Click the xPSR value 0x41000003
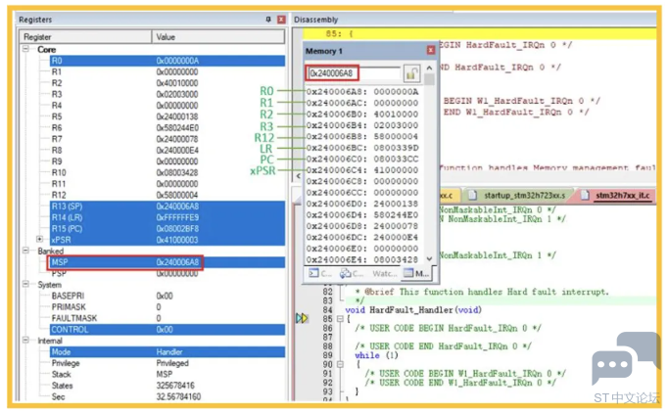669x413 pixels. [x=177, y=239]
